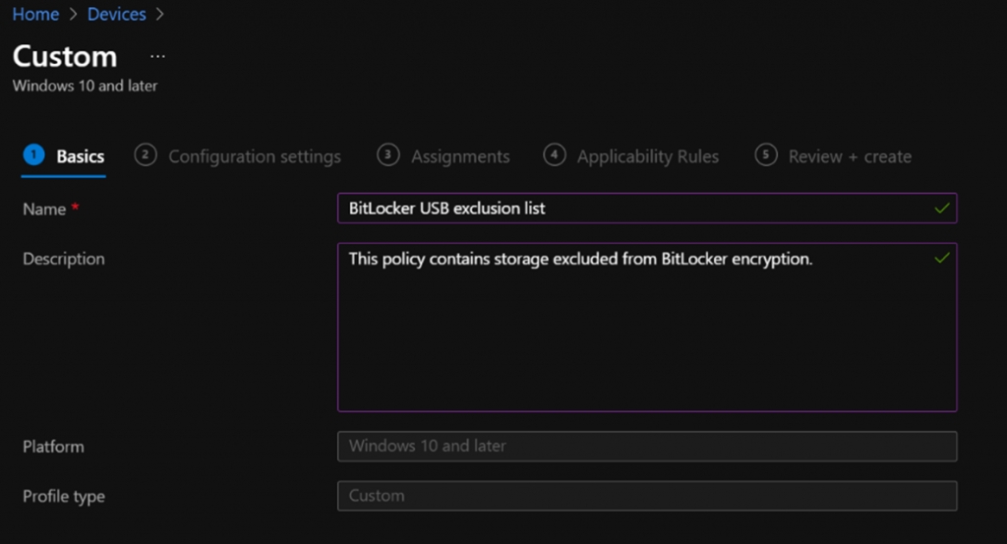
Task: Open the Applicability Rules tab
Action: tap(647, 156)
